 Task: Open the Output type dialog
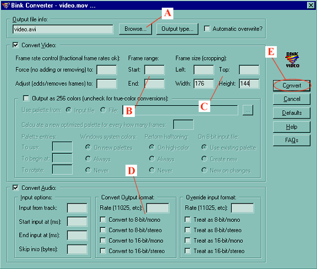[177, 29]
